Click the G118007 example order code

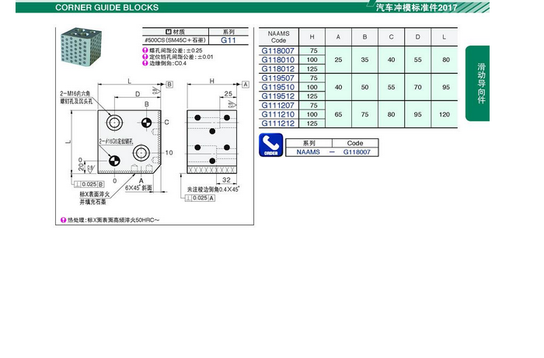(x=357, y=152)
